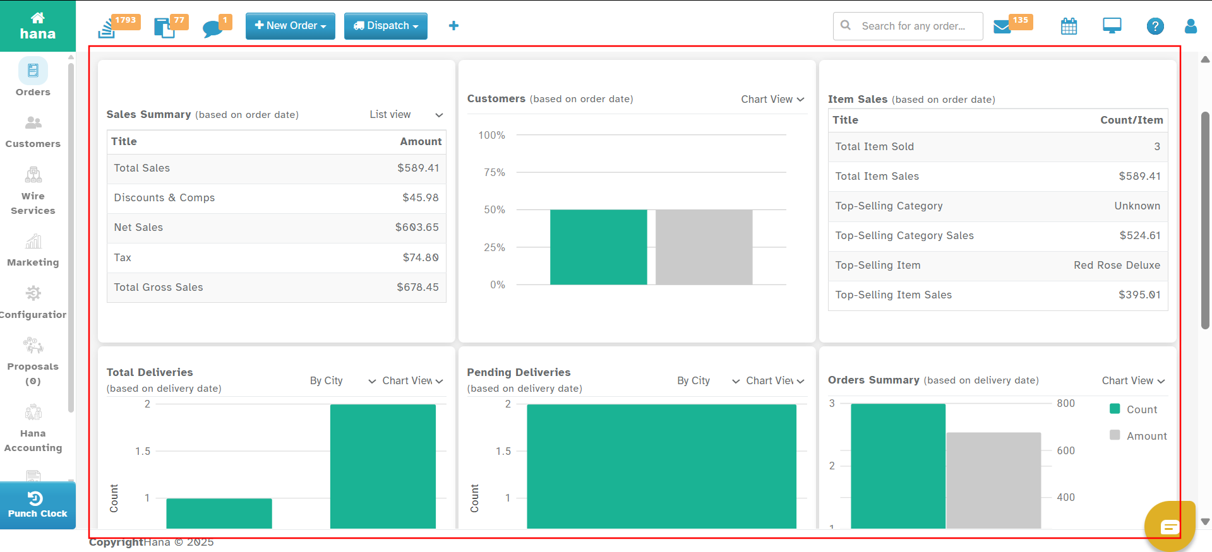Click the gray Amount bar in Orders Summary

coord(993,481)
